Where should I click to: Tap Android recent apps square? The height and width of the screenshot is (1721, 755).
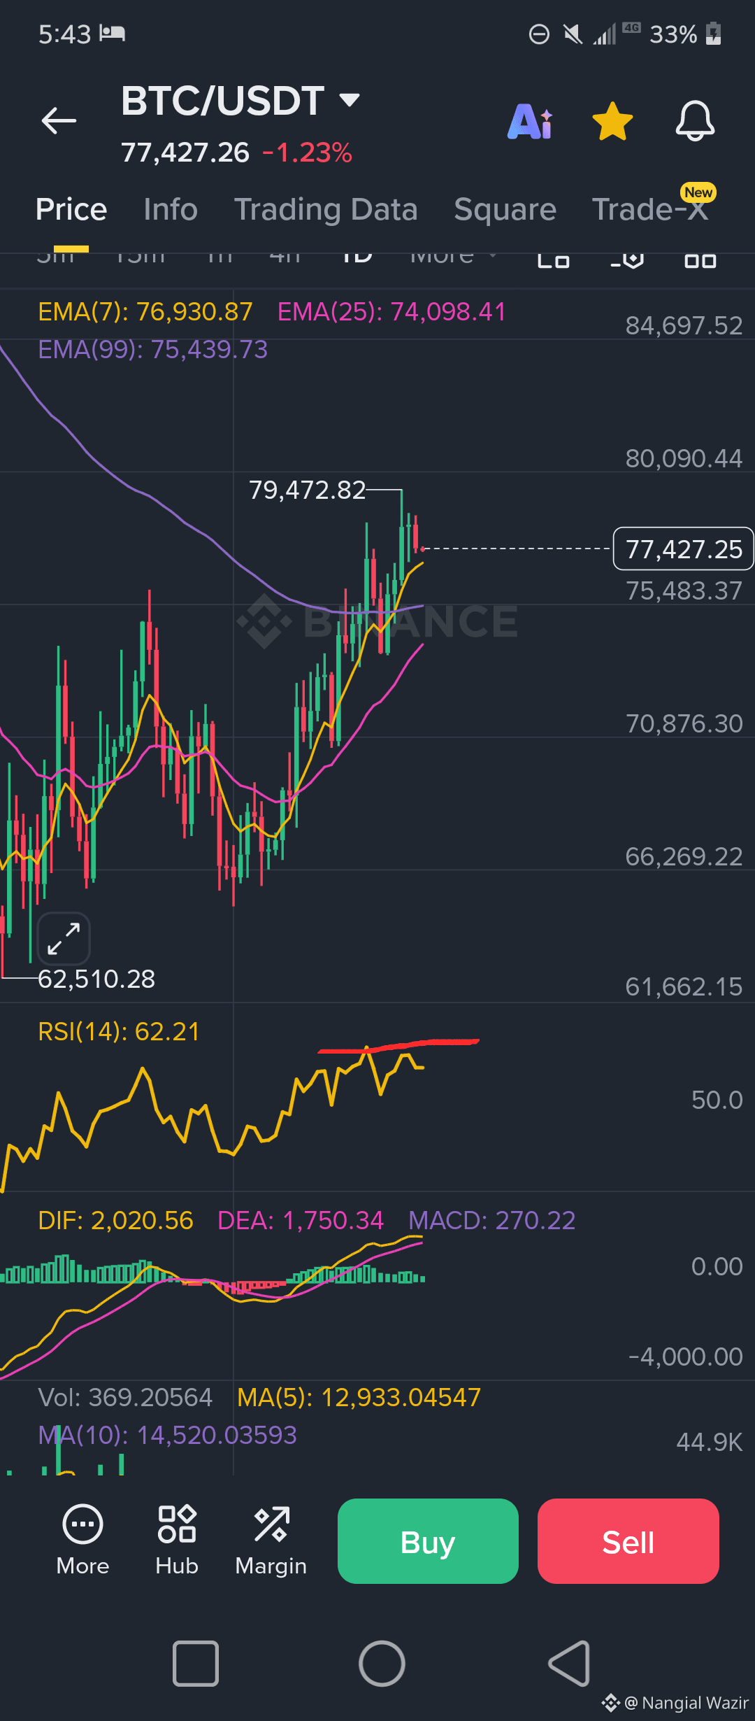point(196,1664)
